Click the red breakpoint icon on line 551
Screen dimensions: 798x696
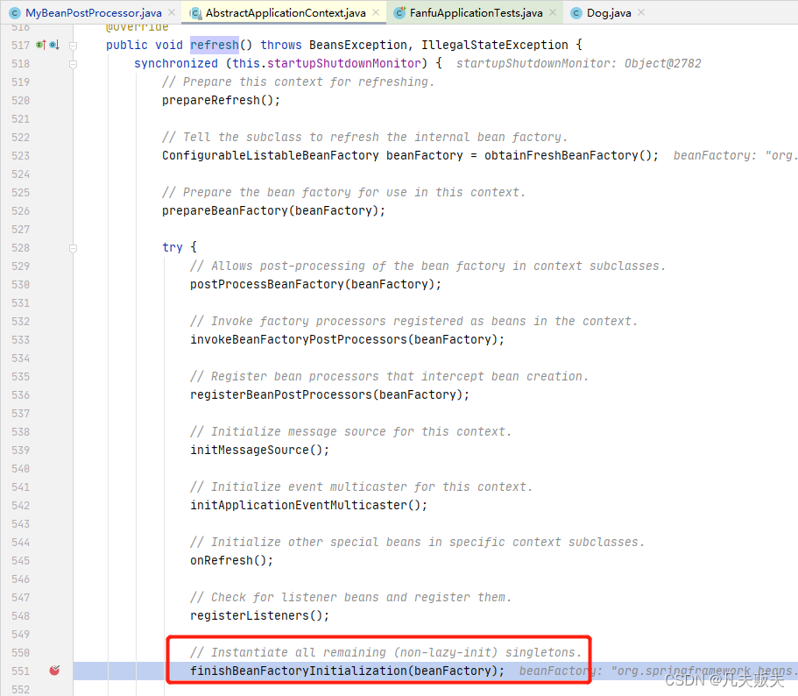(x=54, y=670)
